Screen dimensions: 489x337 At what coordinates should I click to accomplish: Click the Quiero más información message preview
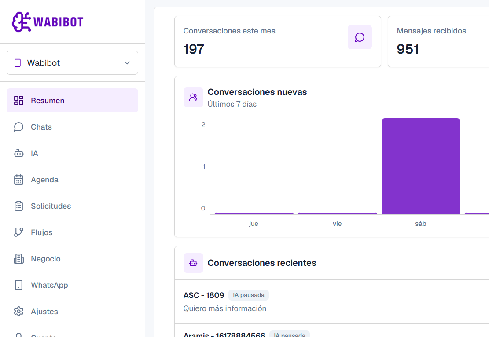(x=225, y=308)
